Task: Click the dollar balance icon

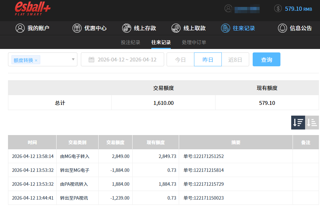Action: pyautogui.click(x=278, y=9)
